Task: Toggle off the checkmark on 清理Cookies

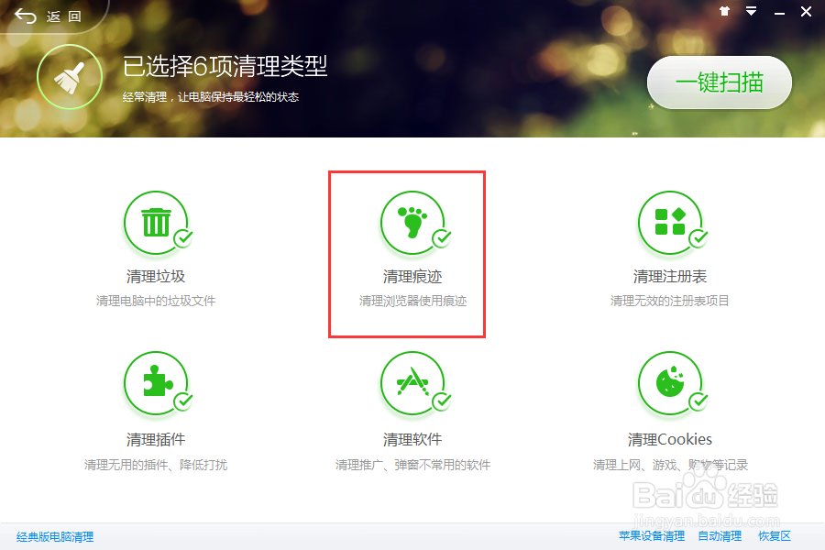Action: click(x=697, y=403)
